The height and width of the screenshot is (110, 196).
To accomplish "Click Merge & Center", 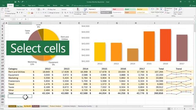I will 53,13.
